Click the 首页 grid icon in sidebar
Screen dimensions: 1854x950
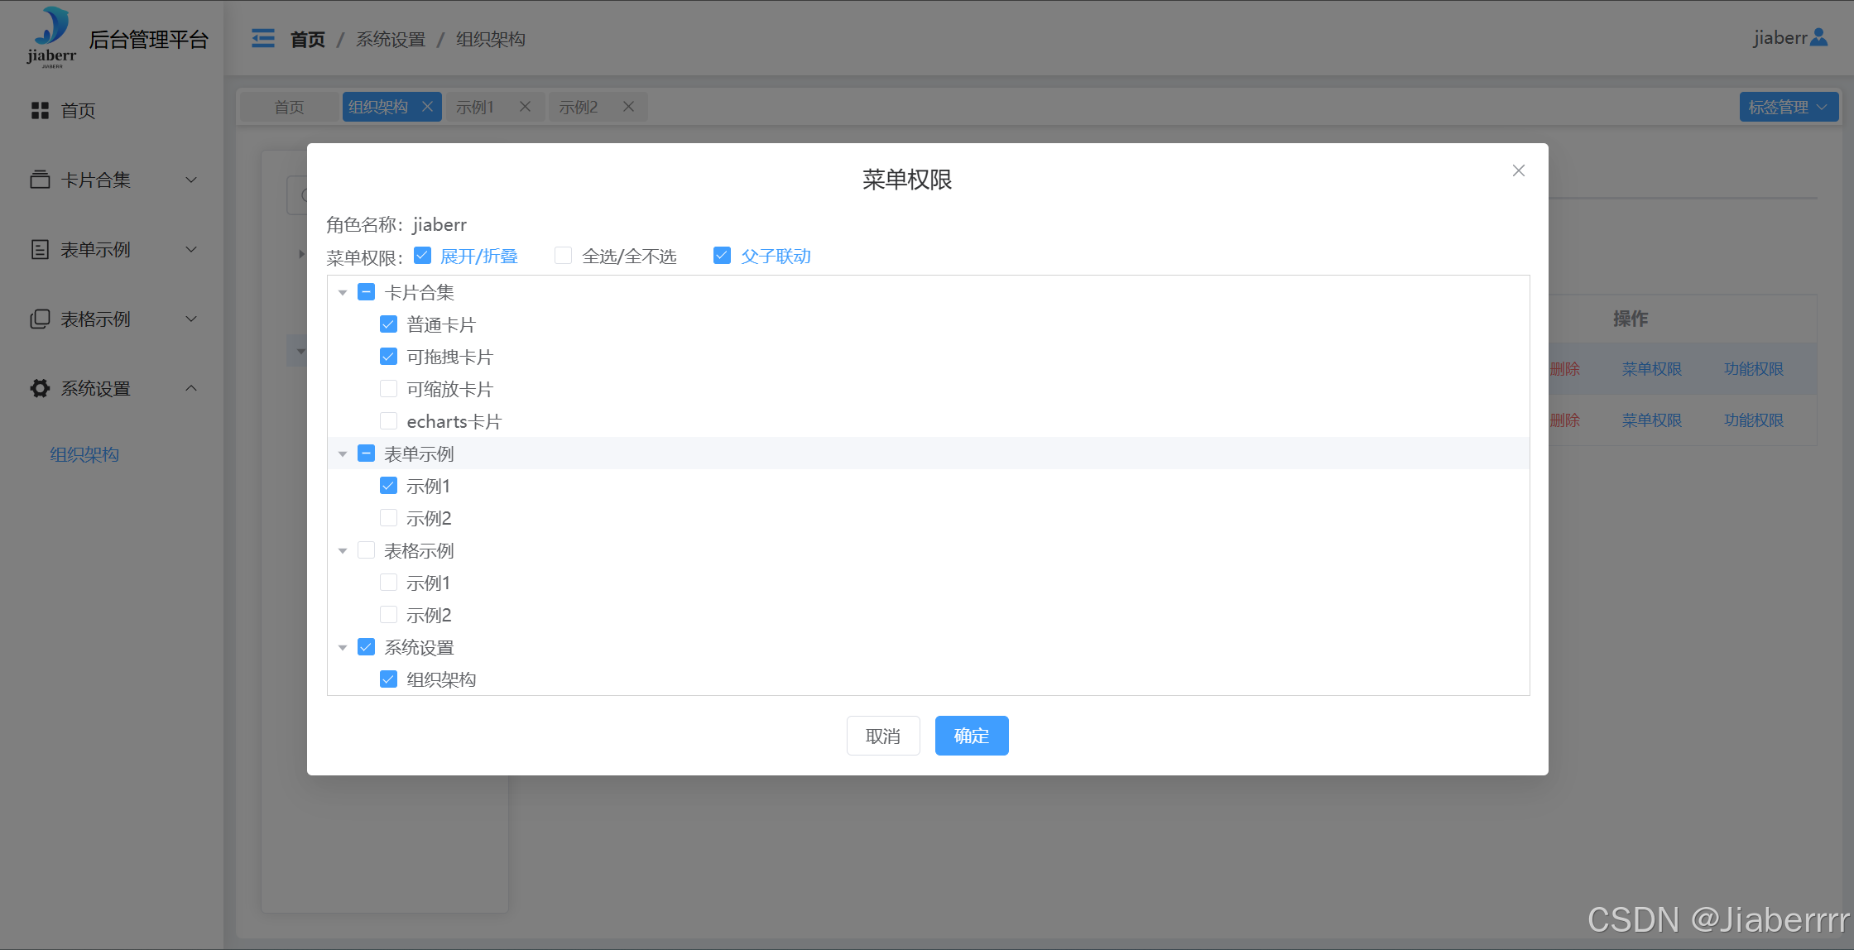pos(40,110)
